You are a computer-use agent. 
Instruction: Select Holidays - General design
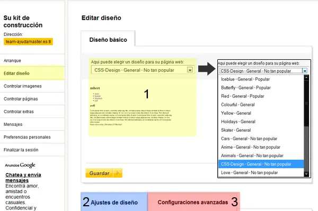pos(261,122)
